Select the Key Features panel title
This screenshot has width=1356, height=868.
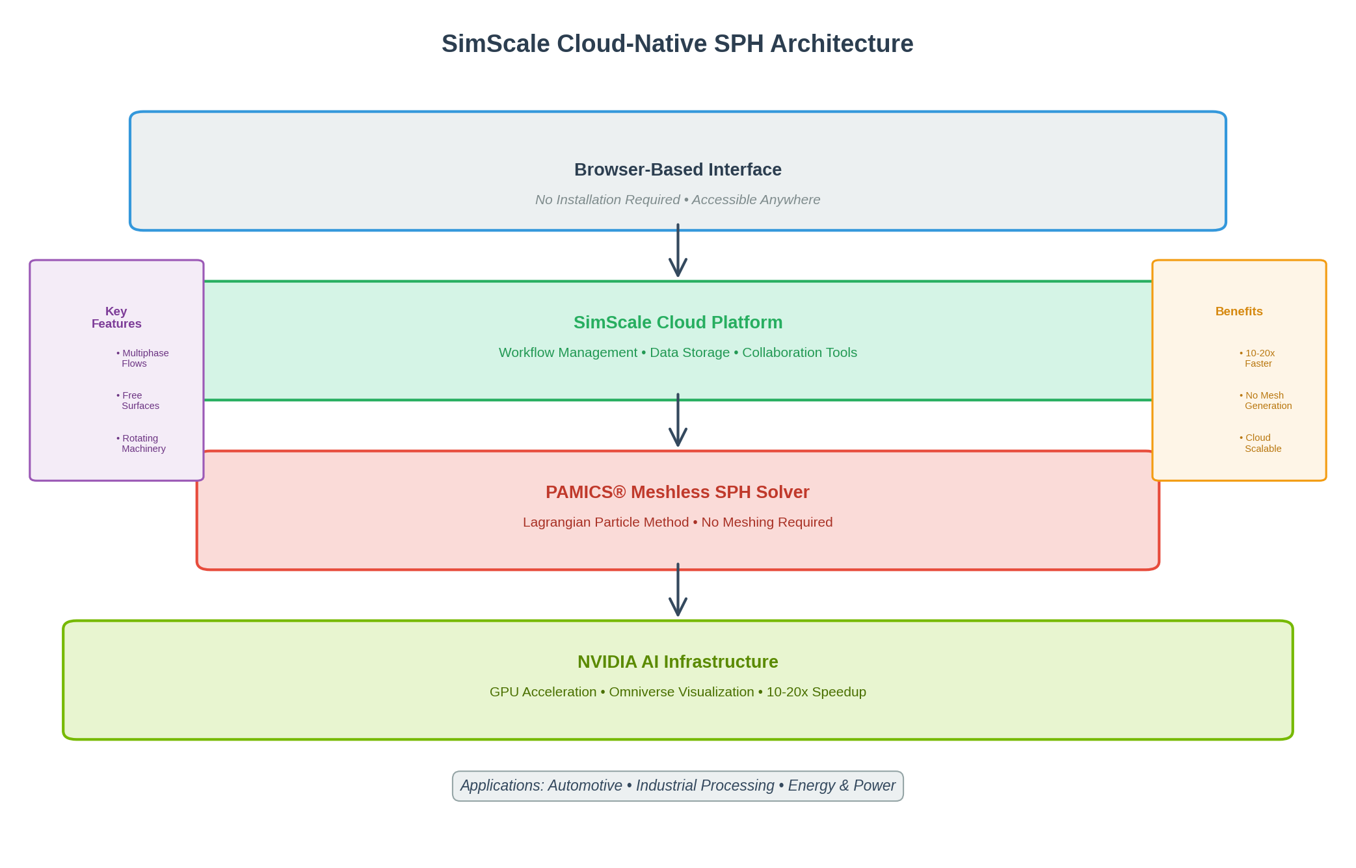pyautogui.click(x=116, y=317)
